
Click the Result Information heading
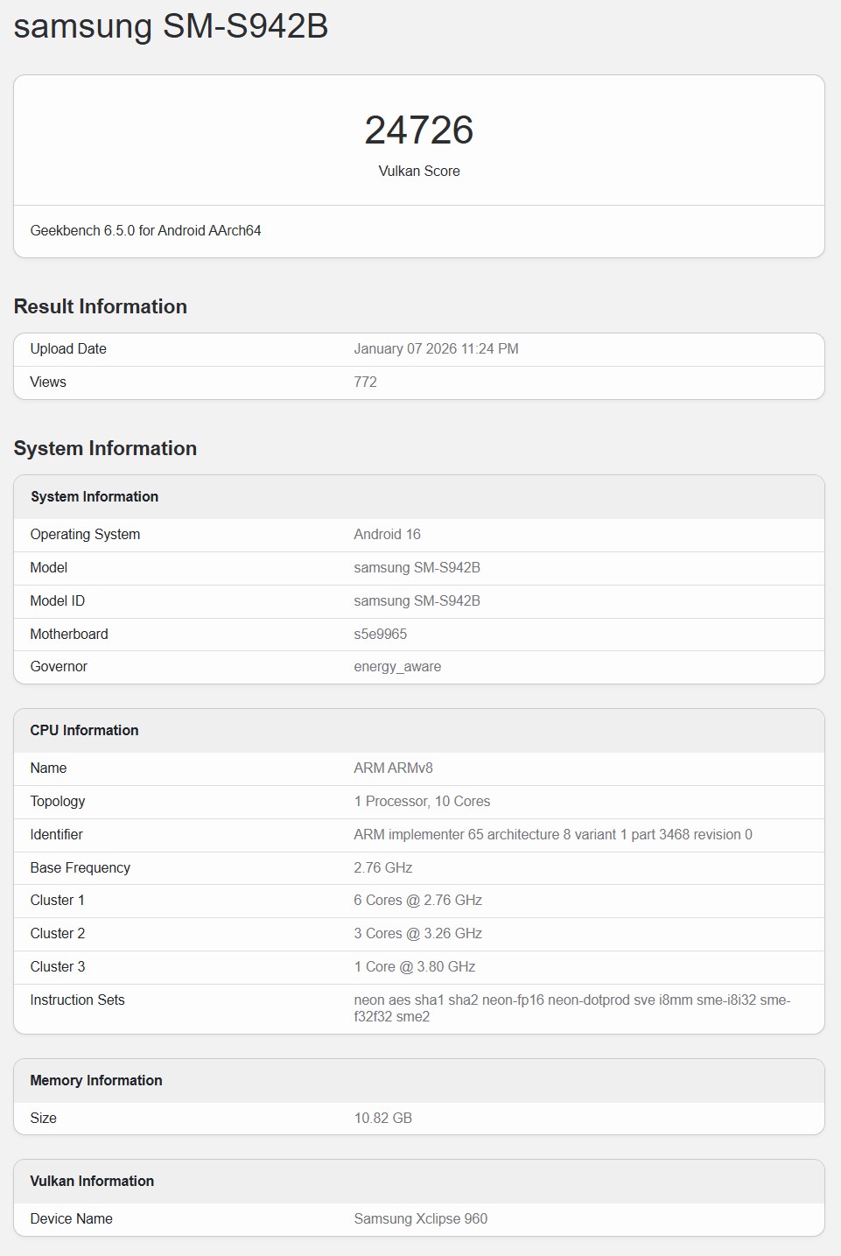tap(100, 306)
